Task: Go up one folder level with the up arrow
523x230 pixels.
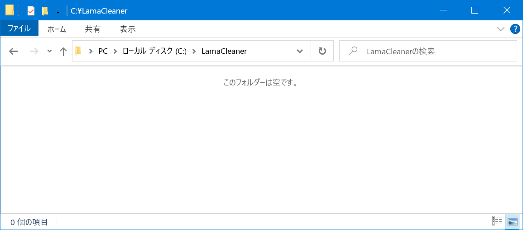Action: pyautogui.click(x=63, y=51)
